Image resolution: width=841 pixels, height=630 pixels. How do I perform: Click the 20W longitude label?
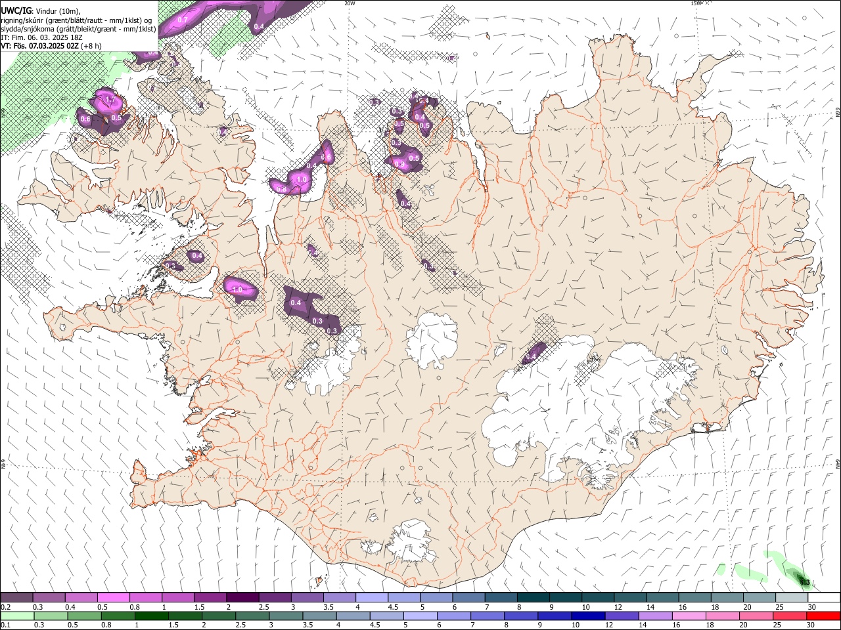point(350,3)
